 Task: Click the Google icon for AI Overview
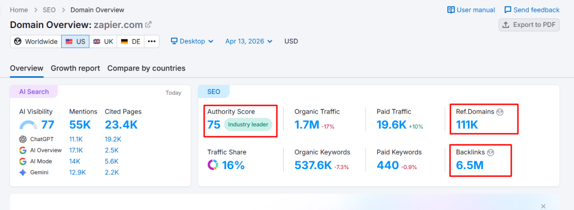[x=23, y=151]
